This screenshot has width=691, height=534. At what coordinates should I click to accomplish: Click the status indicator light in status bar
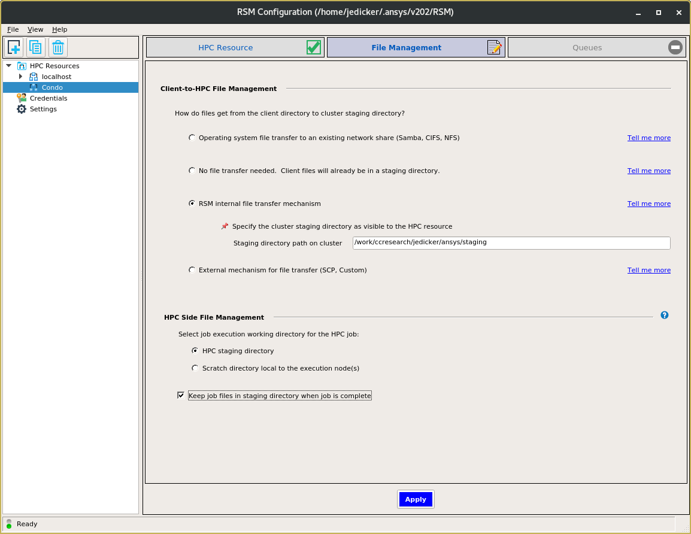tap(9, 524)
